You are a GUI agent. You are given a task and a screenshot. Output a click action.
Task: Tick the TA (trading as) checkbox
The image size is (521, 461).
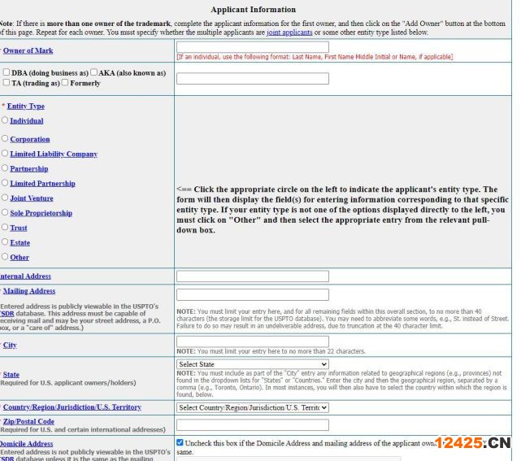tap(7, 82)
